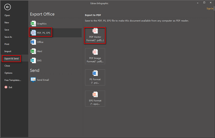Open the Import menu item

click(8, 51)
